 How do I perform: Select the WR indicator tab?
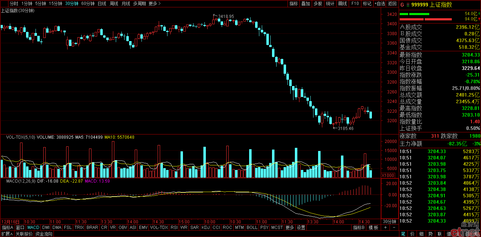tap(184, 228)
